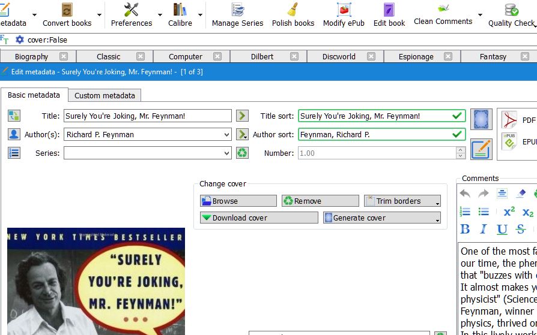Open Edit metadata dropdown arrow
537x335 pixels.
point(34,15)
